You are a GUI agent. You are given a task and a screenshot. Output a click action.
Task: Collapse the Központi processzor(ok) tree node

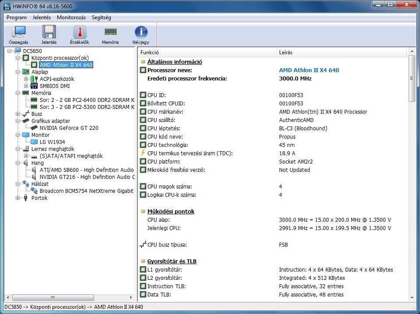[x=17, y=58]
